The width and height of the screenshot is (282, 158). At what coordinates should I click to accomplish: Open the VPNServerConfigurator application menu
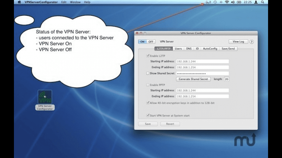tap(41, 2)
